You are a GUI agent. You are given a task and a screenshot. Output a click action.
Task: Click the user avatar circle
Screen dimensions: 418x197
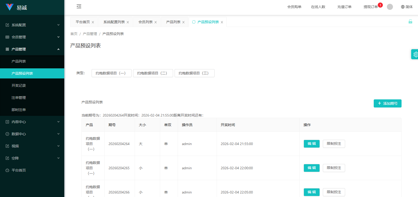tap(390, 7)
